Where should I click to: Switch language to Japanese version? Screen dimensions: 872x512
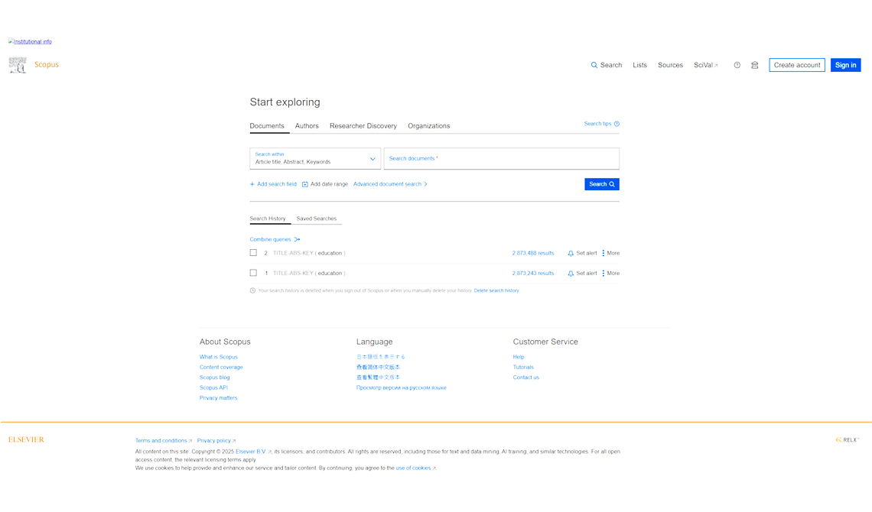pos(381,357)
